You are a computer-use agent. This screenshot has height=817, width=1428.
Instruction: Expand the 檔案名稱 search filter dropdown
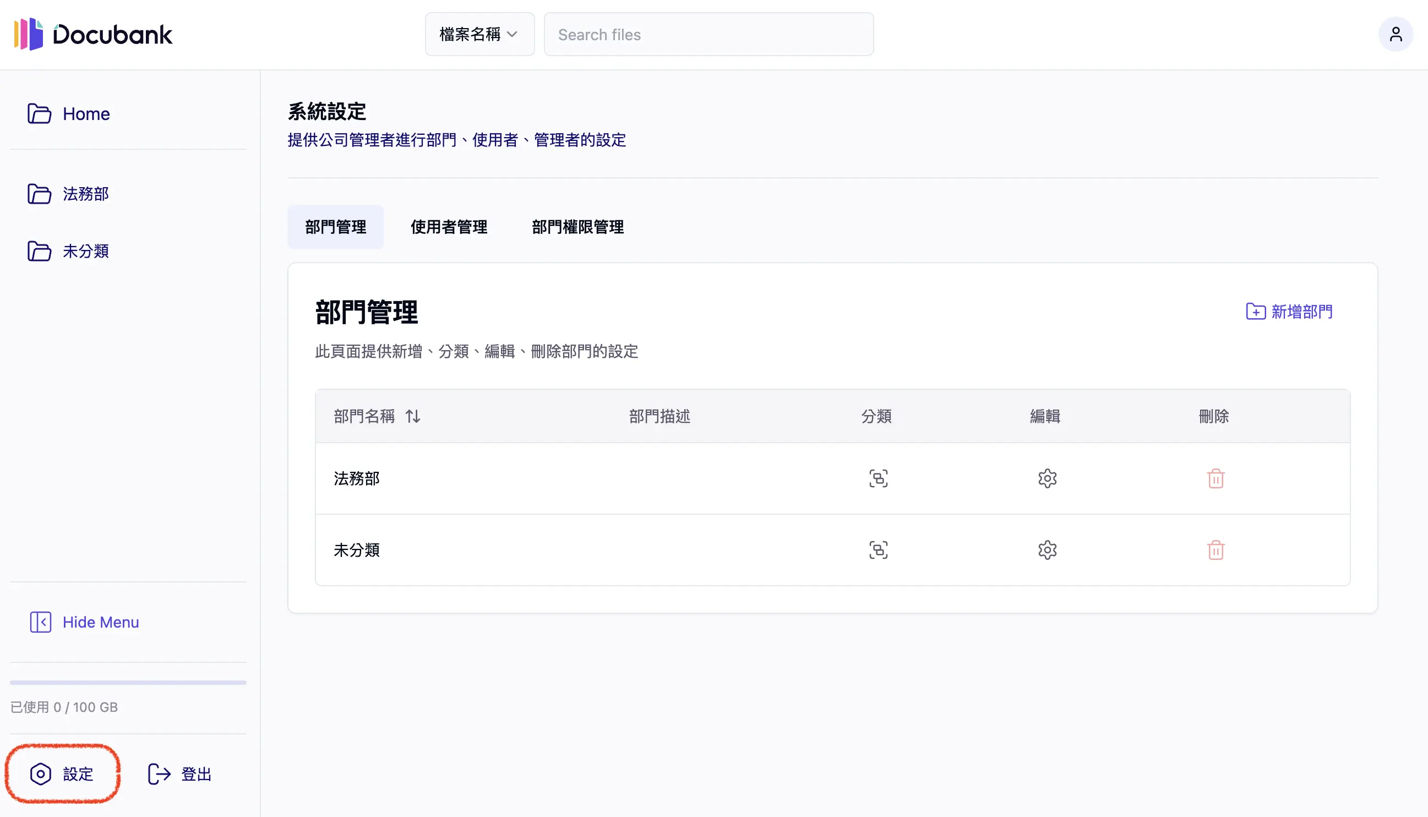479,34
